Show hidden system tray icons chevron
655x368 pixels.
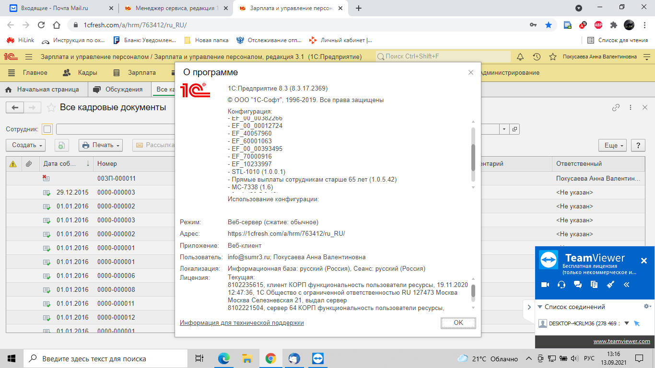click(x=529, y=358)
